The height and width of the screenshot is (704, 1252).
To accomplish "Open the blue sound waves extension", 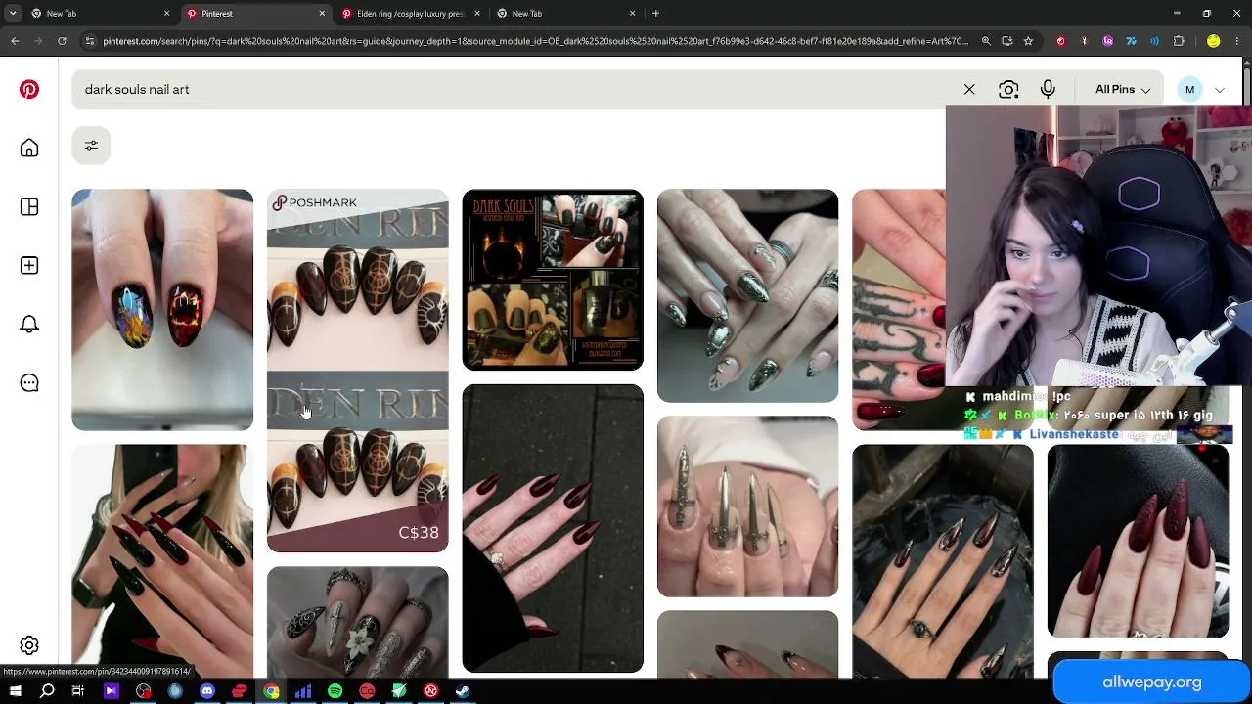I will click(x=1155, y=41).
